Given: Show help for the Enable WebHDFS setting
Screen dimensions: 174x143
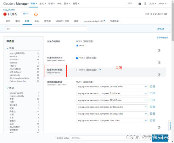Looking at the screenshot, I should [x=159, y=63].
